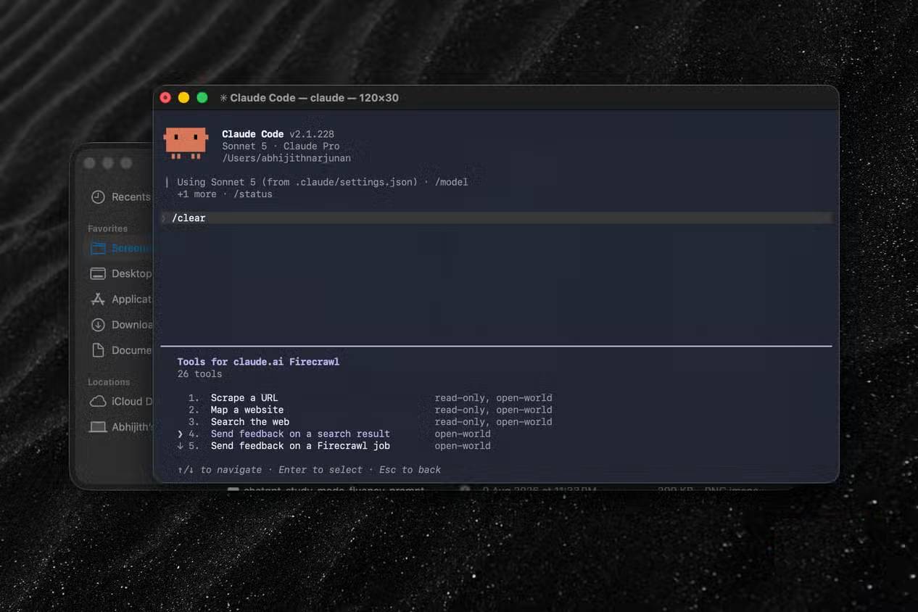Viewport: 918px width, 612px height.
Task: Click the Desktop icon in Finder sidebar
Action: click(x=98, y=273)
